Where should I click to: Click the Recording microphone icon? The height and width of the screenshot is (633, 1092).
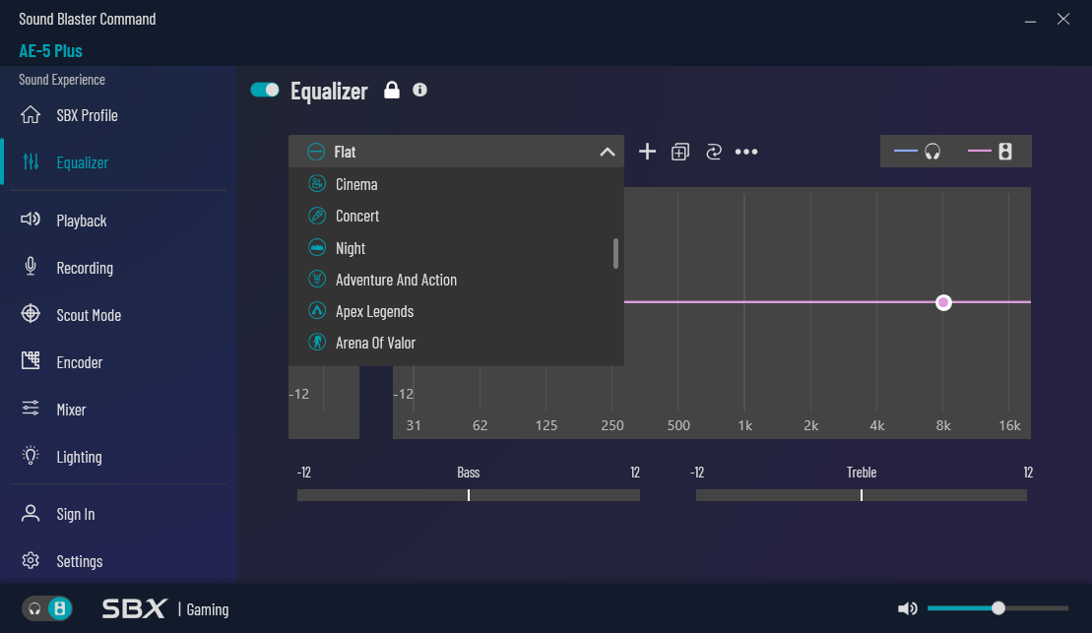(31, 267)
